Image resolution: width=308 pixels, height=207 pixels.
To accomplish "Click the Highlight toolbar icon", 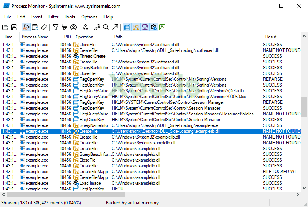I will click(x=65, y=27).
